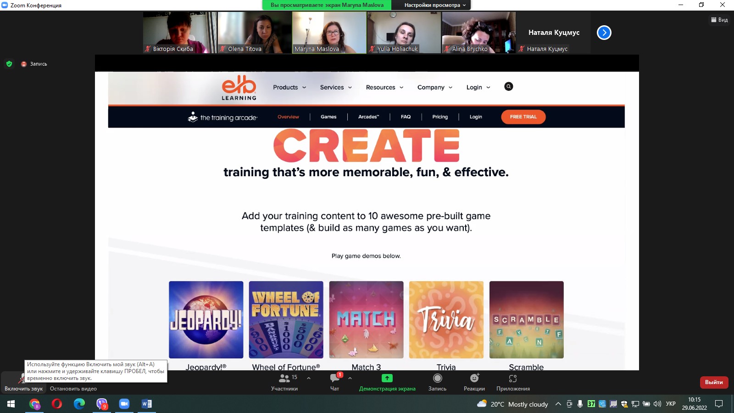The image size is (734, 413).
Task: Select the Arcades tab in arcade navbar
Action: [368, 117]
